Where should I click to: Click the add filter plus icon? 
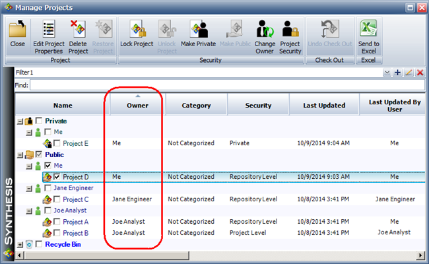pos(397,73)
